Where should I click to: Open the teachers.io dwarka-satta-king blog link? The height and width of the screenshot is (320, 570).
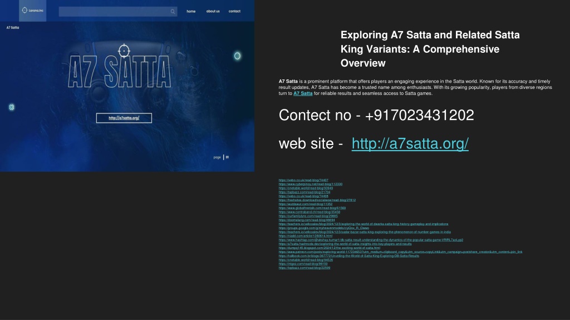click(363, 224)
